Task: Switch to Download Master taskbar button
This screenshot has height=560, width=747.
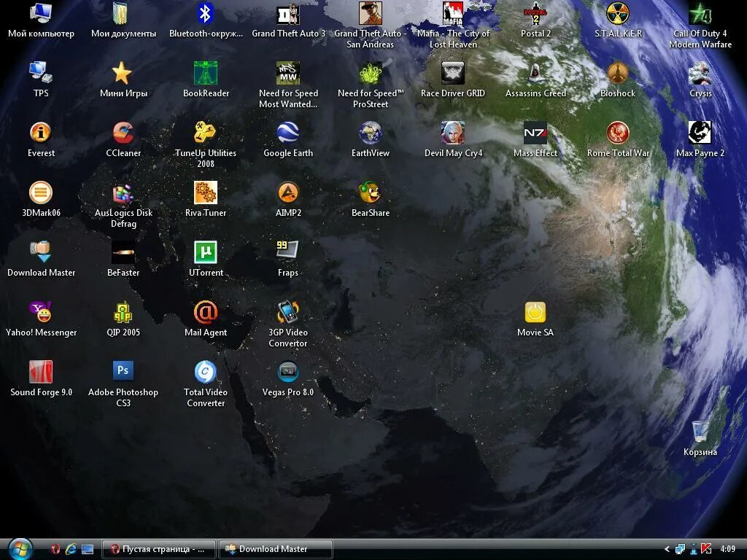Action: (x=275, y=549)
